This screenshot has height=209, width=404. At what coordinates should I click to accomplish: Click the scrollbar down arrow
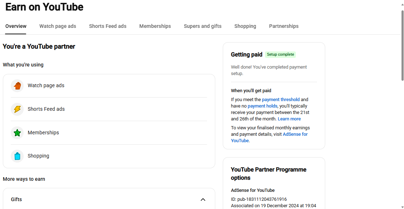[402, 207]
